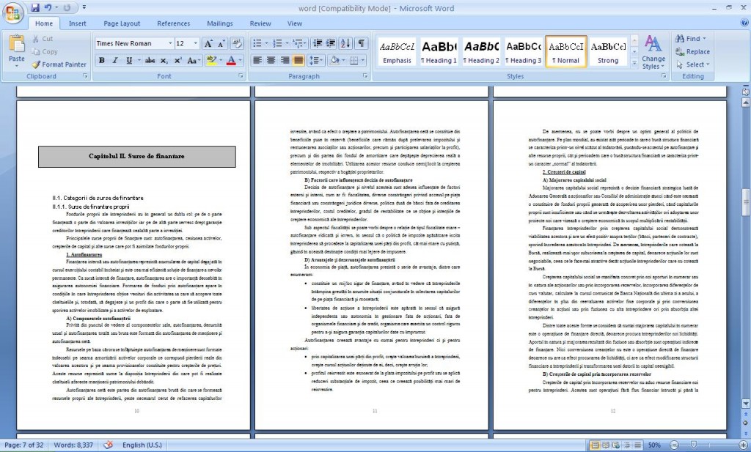751x452 pixels.
Task: Toggle show/hide paragraph marks
Action: (362, 44)
